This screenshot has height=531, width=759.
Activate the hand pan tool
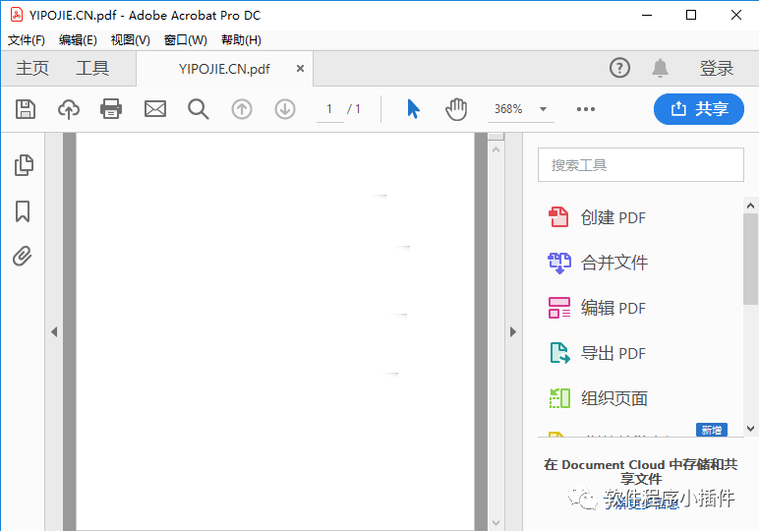click(455, 109)
